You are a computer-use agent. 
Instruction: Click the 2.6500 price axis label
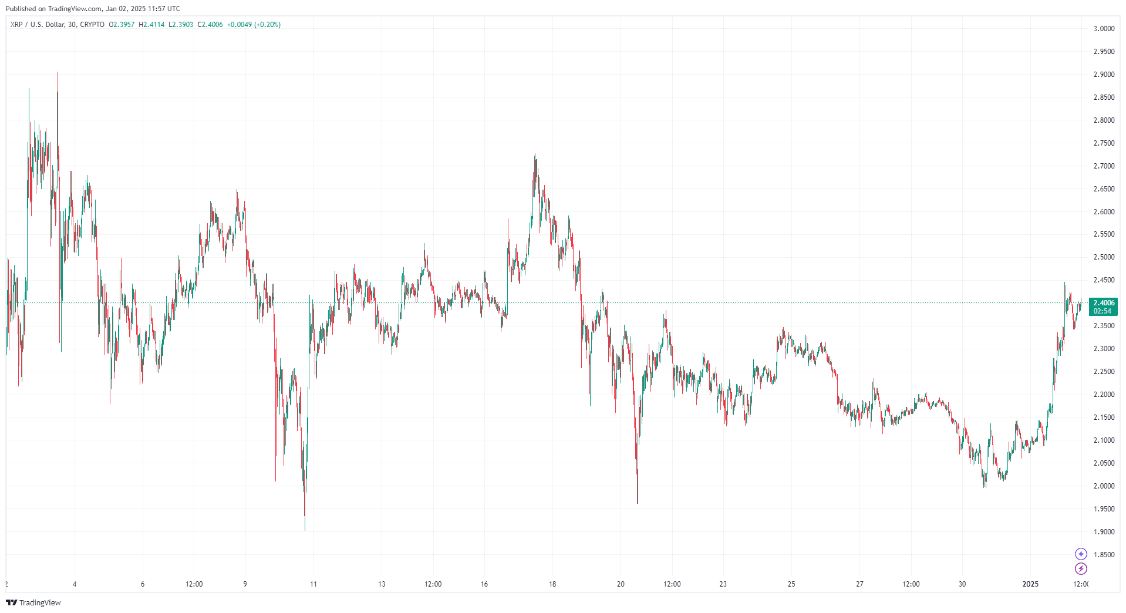coord(1104,189)
